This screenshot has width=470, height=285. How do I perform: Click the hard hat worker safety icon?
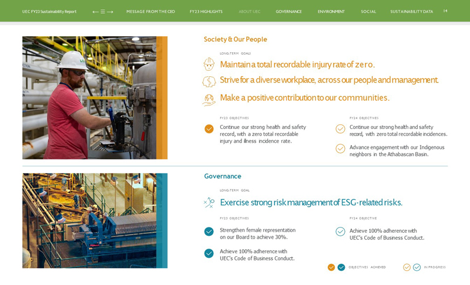click(x=209, y=64)
